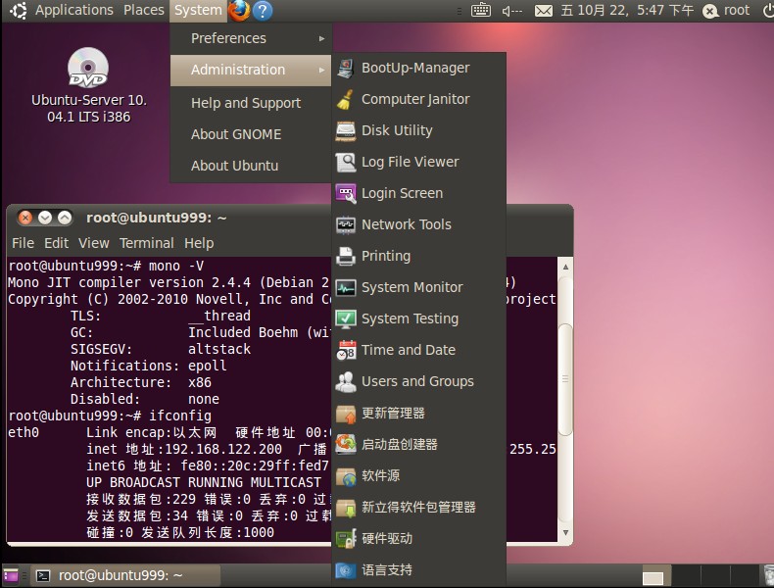Viewport: 774px width, 588px height.
Task: Click the keyboard indicator in top panel
Action: click(481, 10)
